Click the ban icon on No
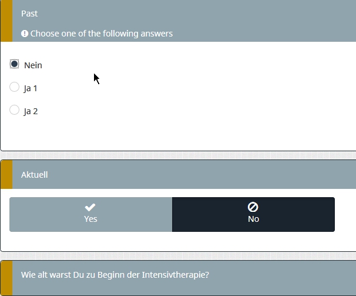 point(253,207)
